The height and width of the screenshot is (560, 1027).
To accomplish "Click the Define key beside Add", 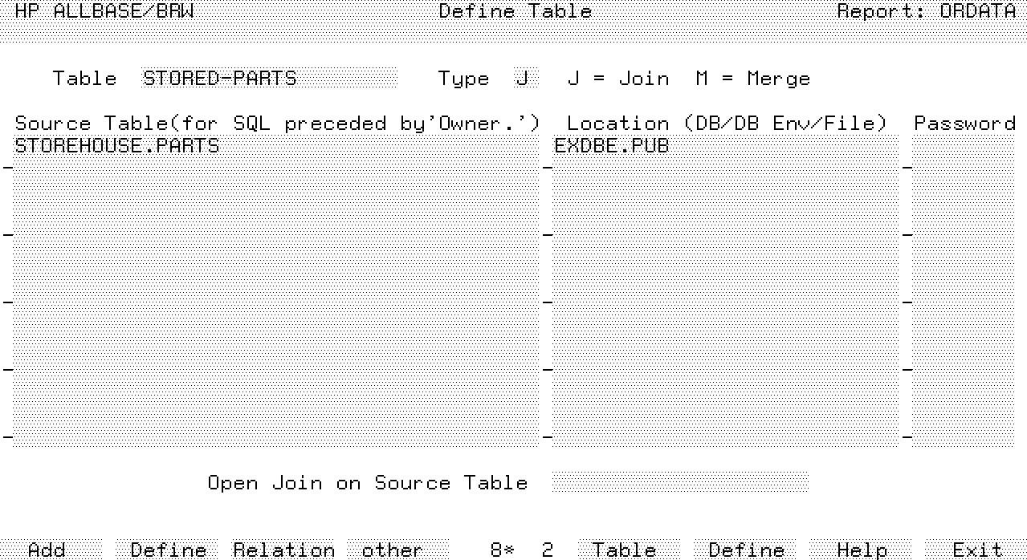I will [x=167, y=550].
